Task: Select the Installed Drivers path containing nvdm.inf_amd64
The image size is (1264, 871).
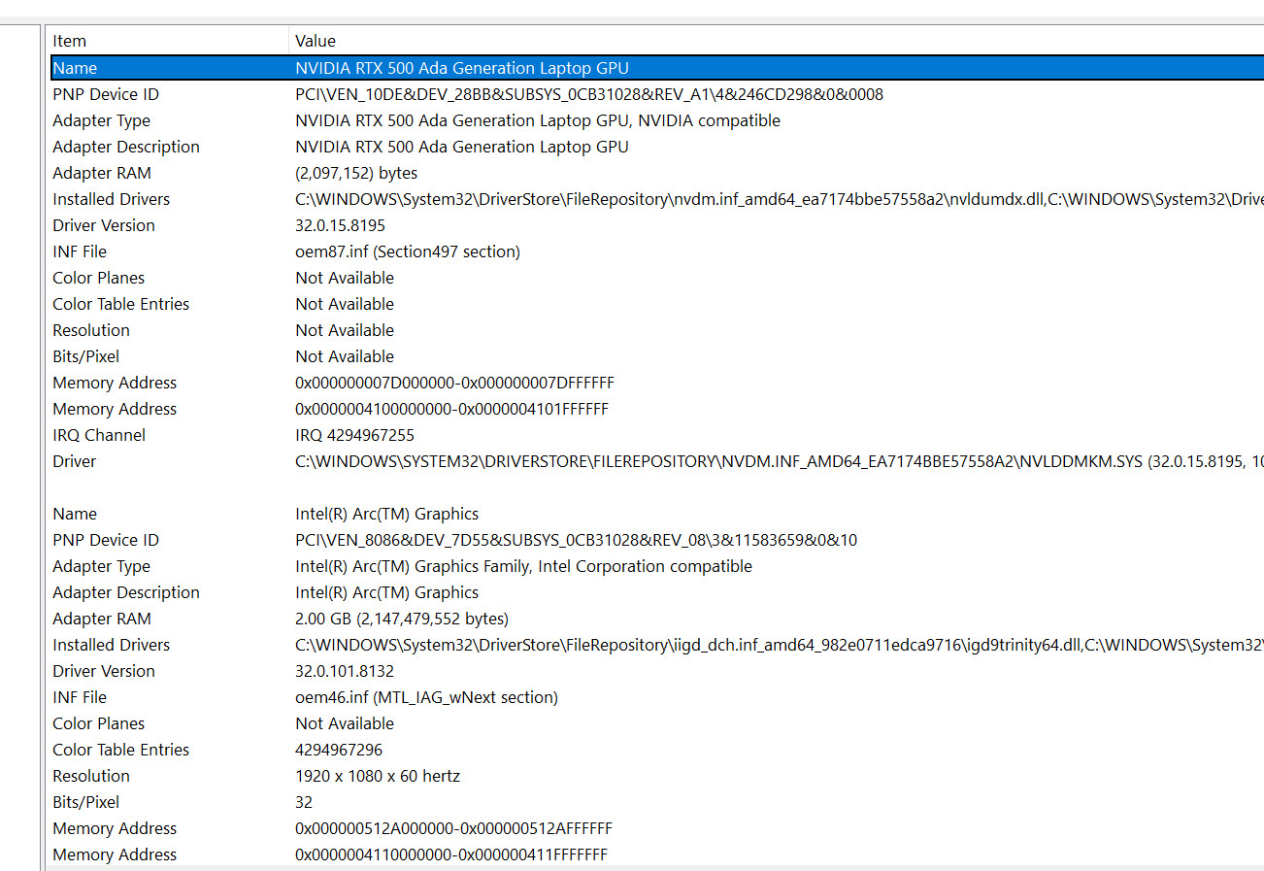Action: [x=780, y=199]
